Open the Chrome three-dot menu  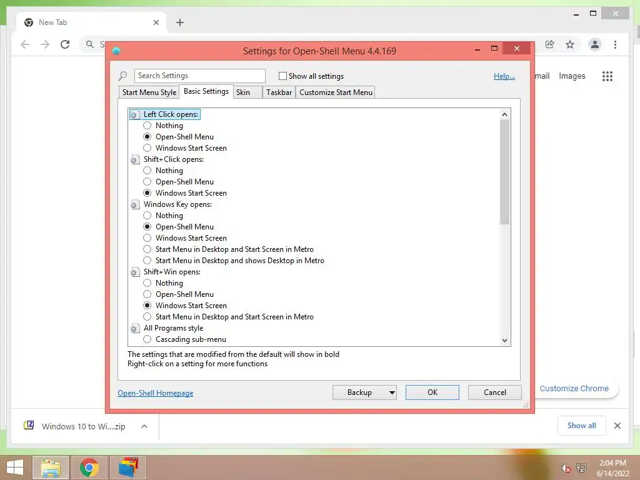pos(615,44)
